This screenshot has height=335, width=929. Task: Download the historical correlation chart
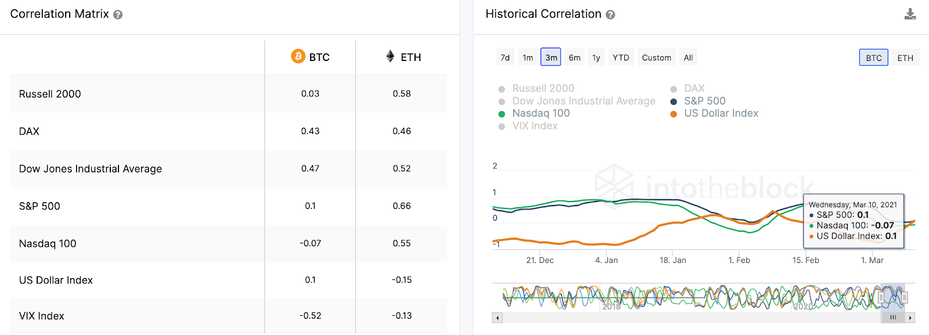pyautogui.click(x=910, y=14)
